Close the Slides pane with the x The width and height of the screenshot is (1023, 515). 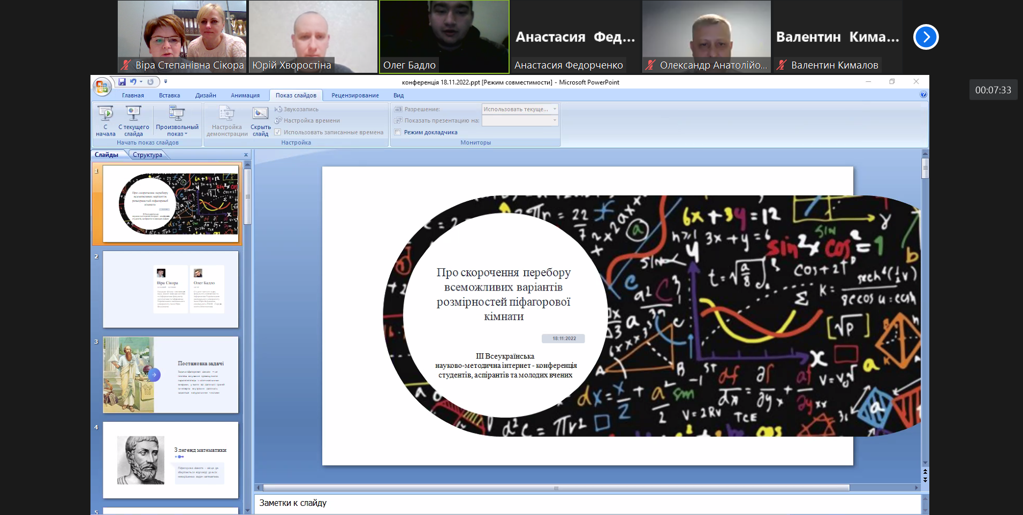[246, 155]
